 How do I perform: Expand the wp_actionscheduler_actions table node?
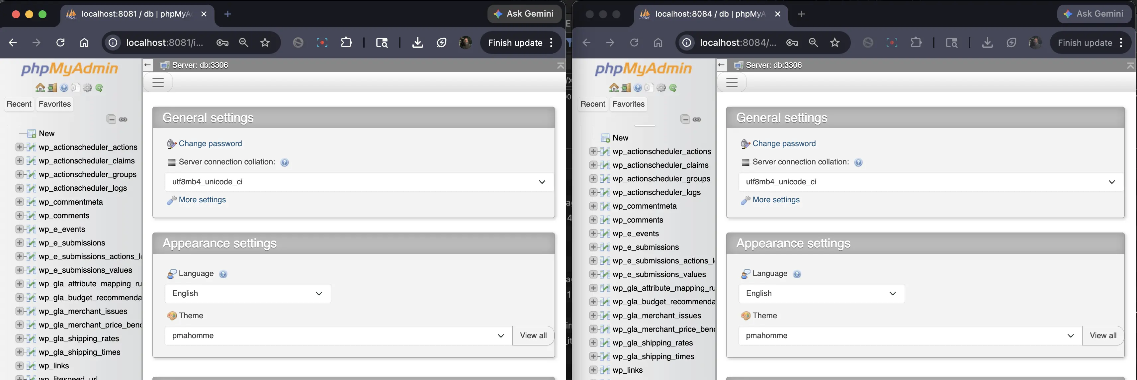[x=19, y=147]
